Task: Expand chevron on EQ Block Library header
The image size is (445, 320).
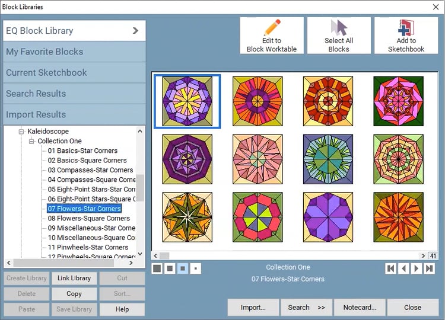Action: pyautogui.click(x=135, y=30)
